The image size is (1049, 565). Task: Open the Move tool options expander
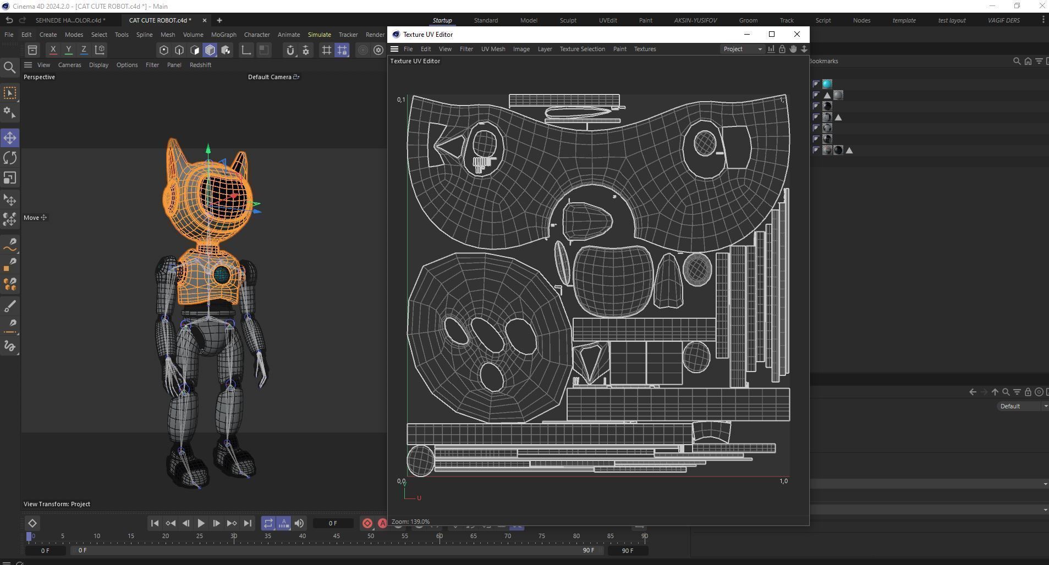(44, 218)
